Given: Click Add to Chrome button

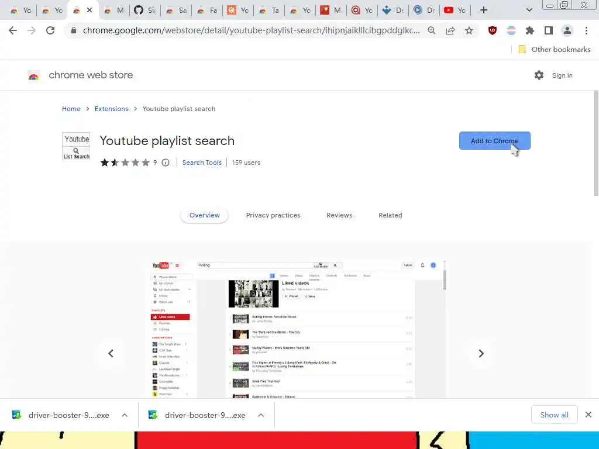Looking at the screenshot, I should point(494,140).
